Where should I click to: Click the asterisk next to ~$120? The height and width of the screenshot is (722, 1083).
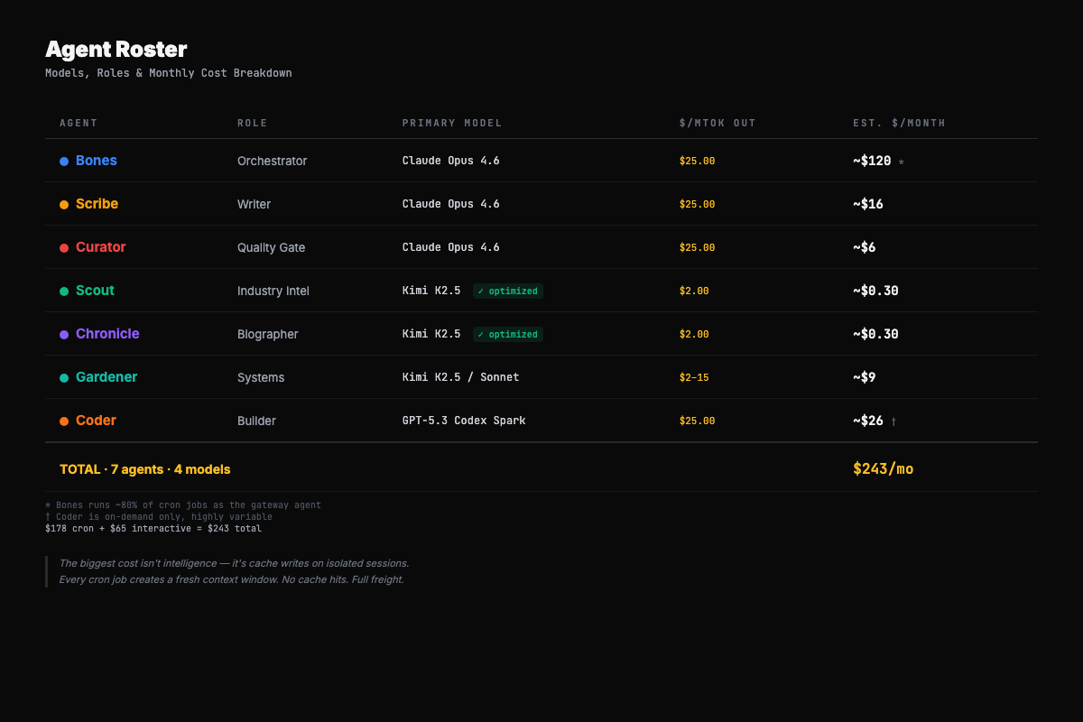[901, 162]
